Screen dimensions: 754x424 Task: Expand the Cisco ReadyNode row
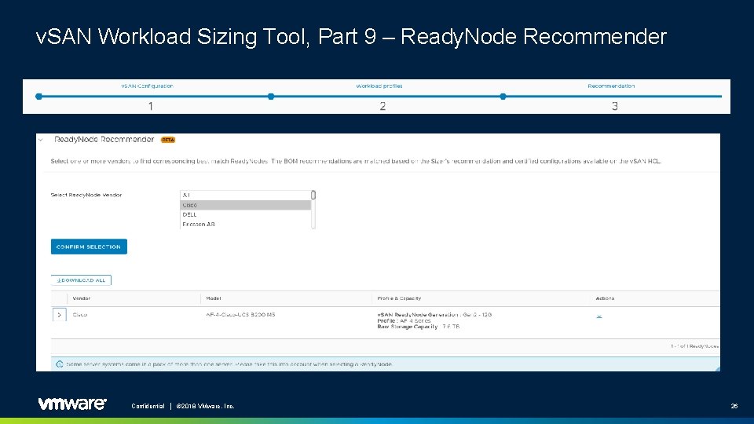59,315
